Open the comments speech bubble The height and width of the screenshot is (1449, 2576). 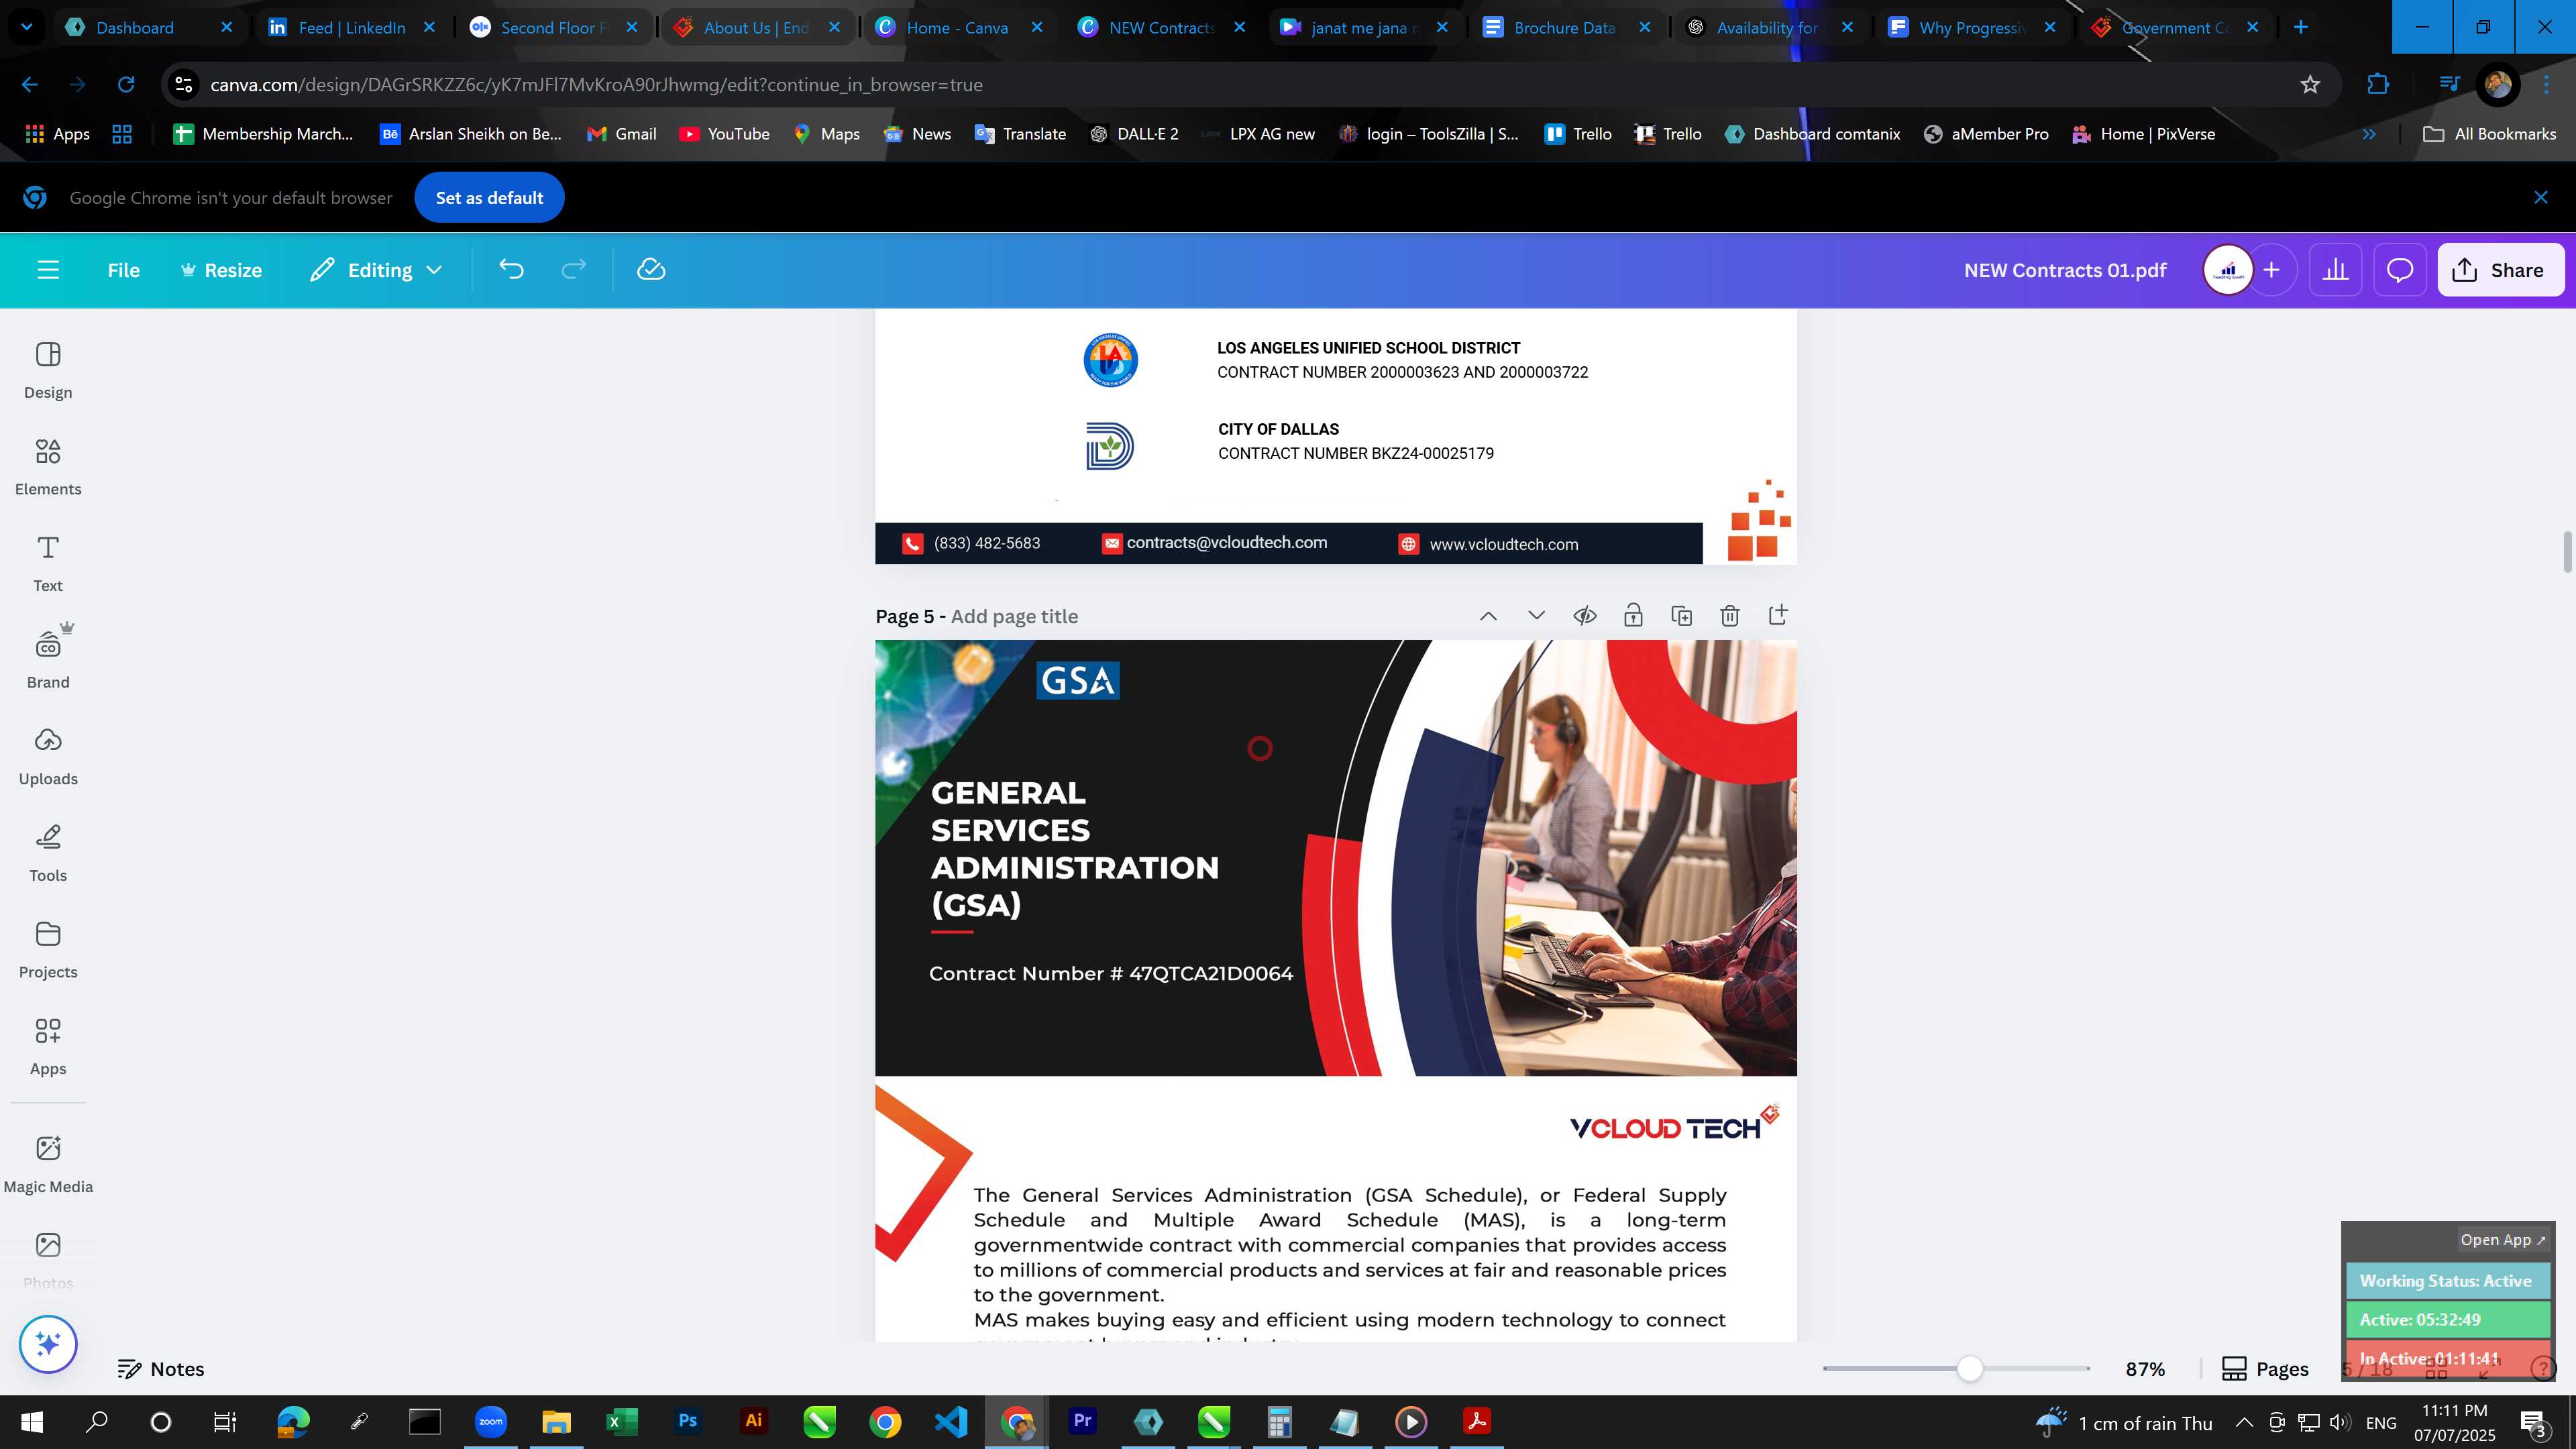click(2400, 270)
